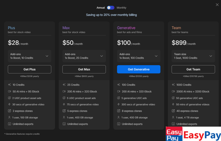Toggle the Annual/Monthly billing switch

pos(110,8)
